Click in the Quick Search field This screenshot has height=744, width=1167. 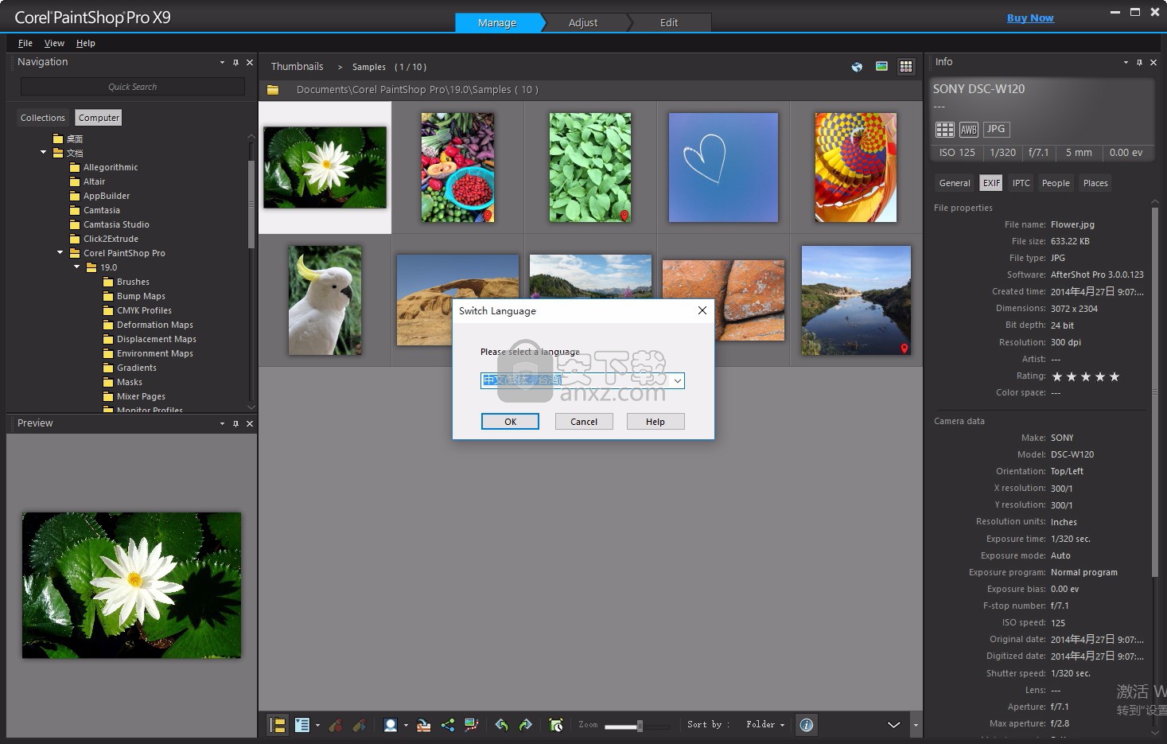[x=133, y=87]
